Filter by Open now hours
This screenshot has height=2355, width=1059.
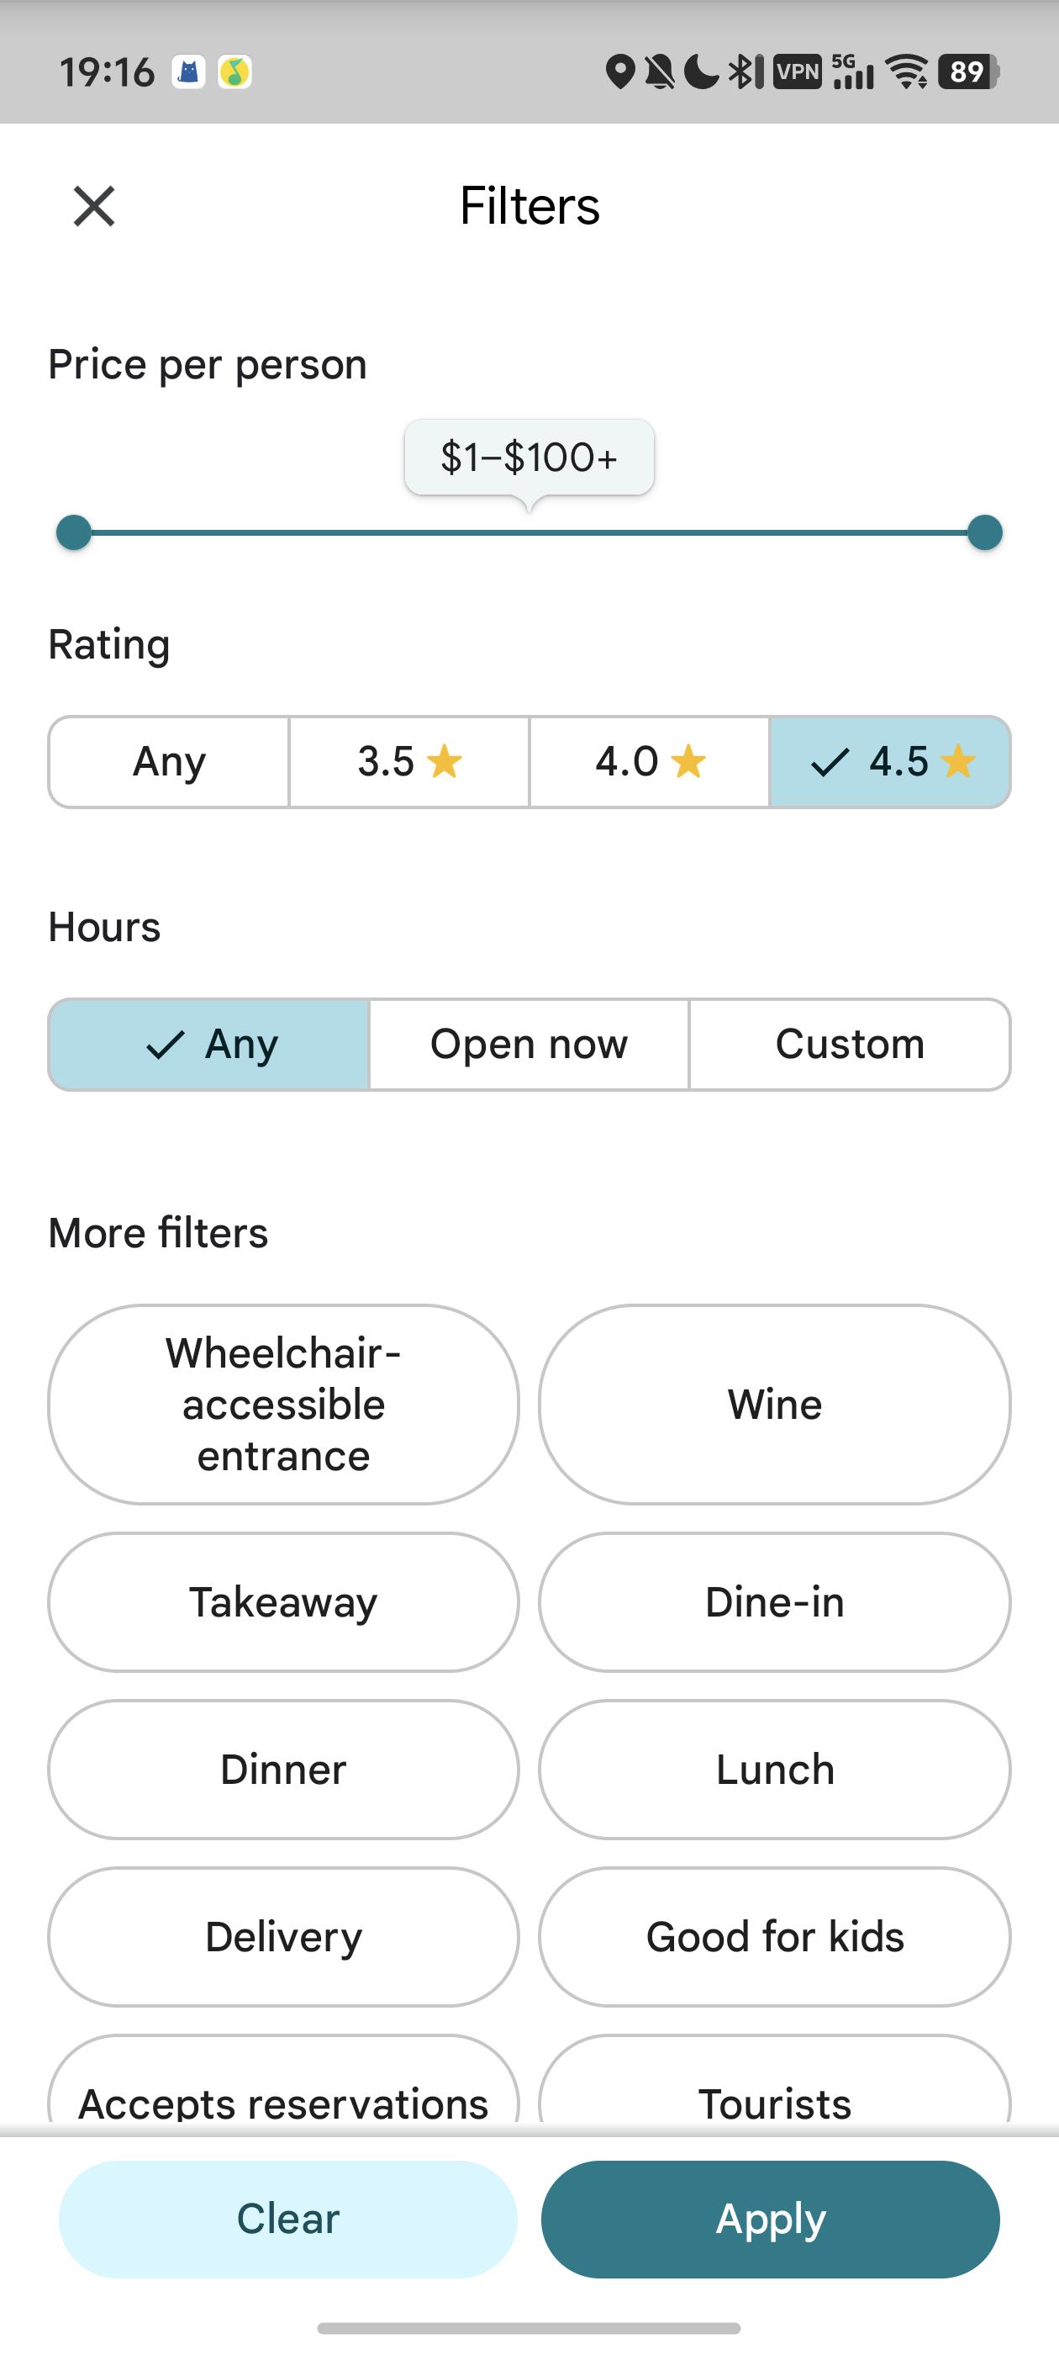click(x=529, y=1044)
